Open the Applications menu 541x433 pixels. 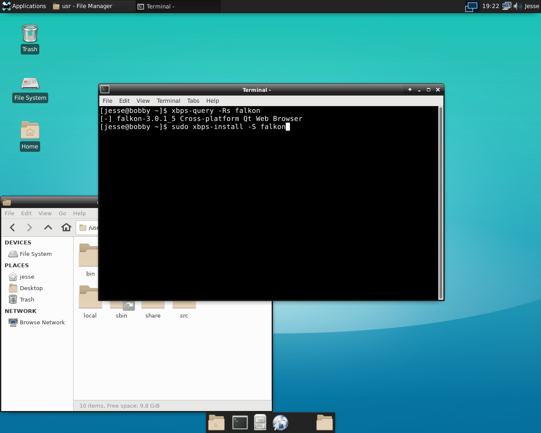(24, 6)
